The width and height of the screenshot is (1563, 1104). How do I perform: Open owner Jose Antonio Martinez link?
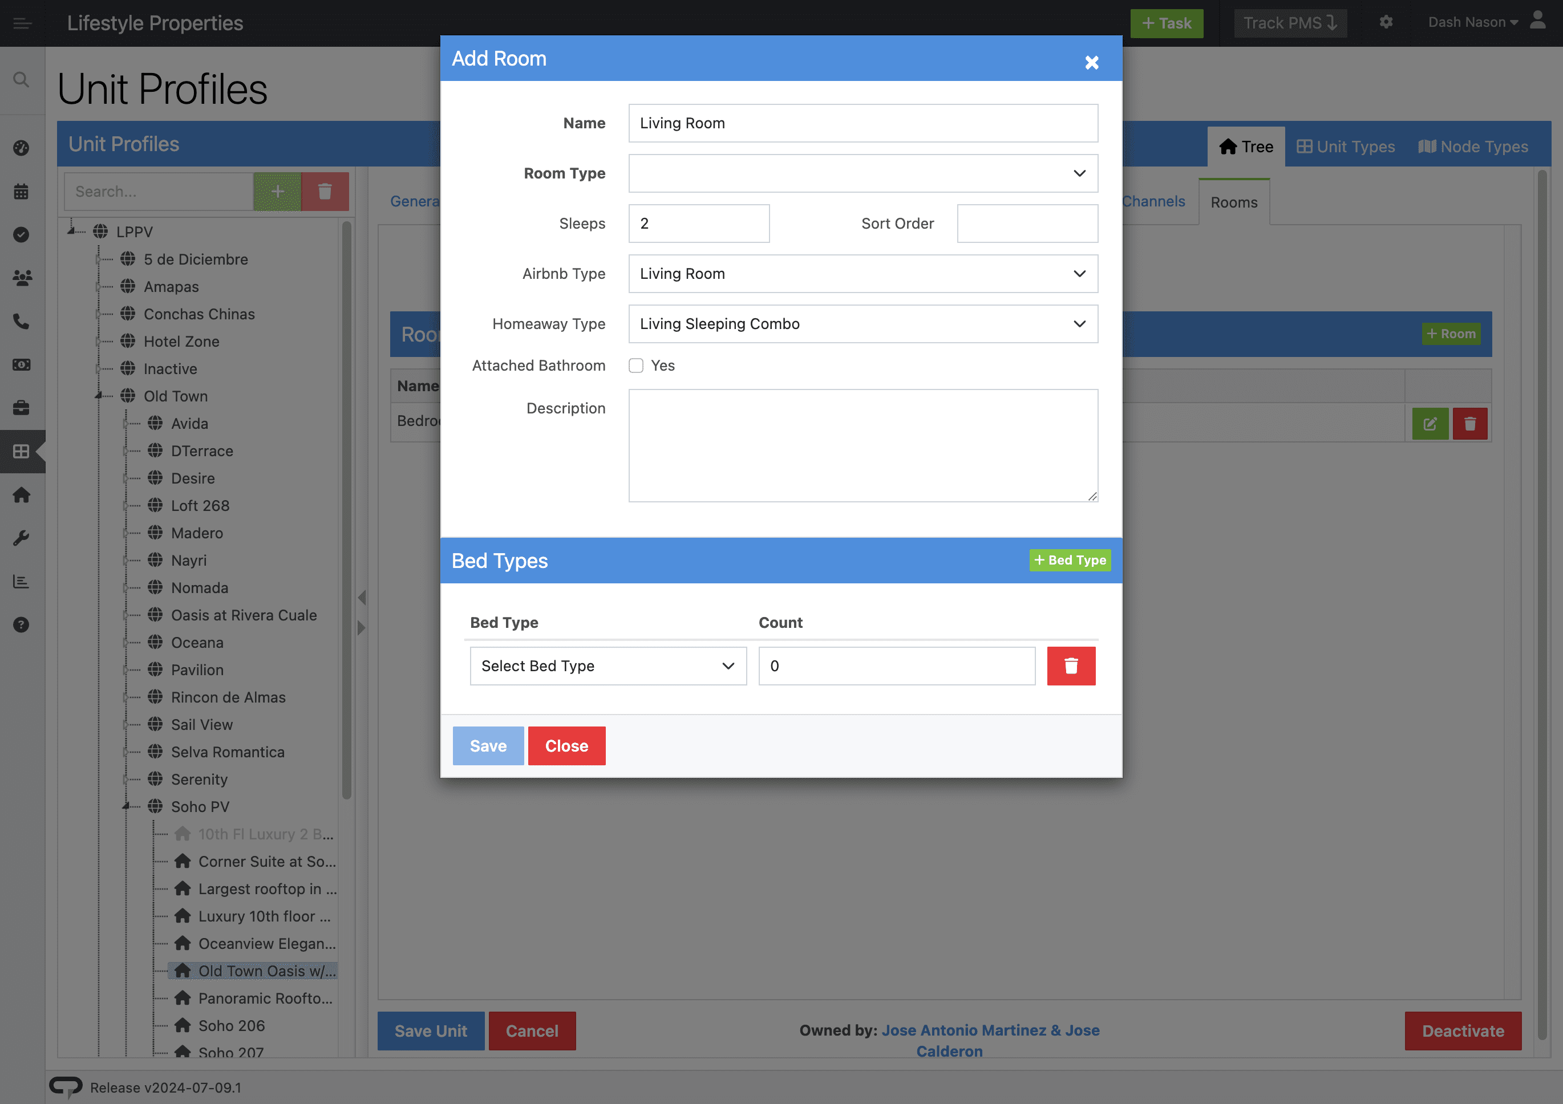pyautogui.click(x=990, y=1040)
